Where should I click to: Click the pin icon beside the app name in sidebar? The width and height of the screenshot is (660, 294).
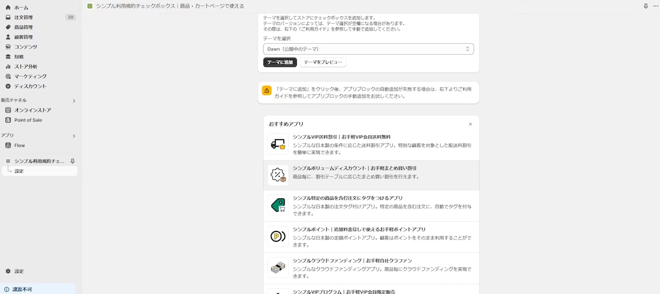coord(73,161)
